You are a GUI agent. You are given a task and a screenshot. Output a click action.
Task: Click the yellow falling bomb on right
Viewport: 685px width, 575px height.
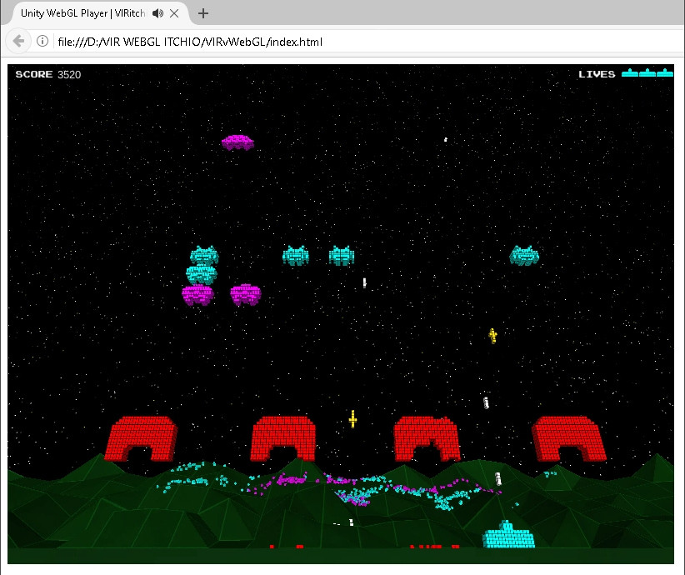(x=492, y=336)
